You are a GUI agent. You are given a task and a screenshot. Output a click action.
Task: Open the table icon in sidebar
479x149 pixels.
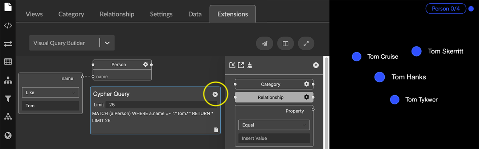click(x=8, y=62)
